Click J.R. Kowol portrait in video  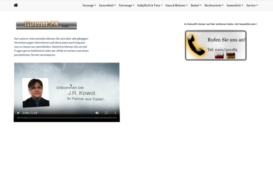(x=35, y=92)
